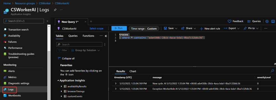Expand the customEvents table
This screenshot has width=276, height=100.
(x=61, y=96)
